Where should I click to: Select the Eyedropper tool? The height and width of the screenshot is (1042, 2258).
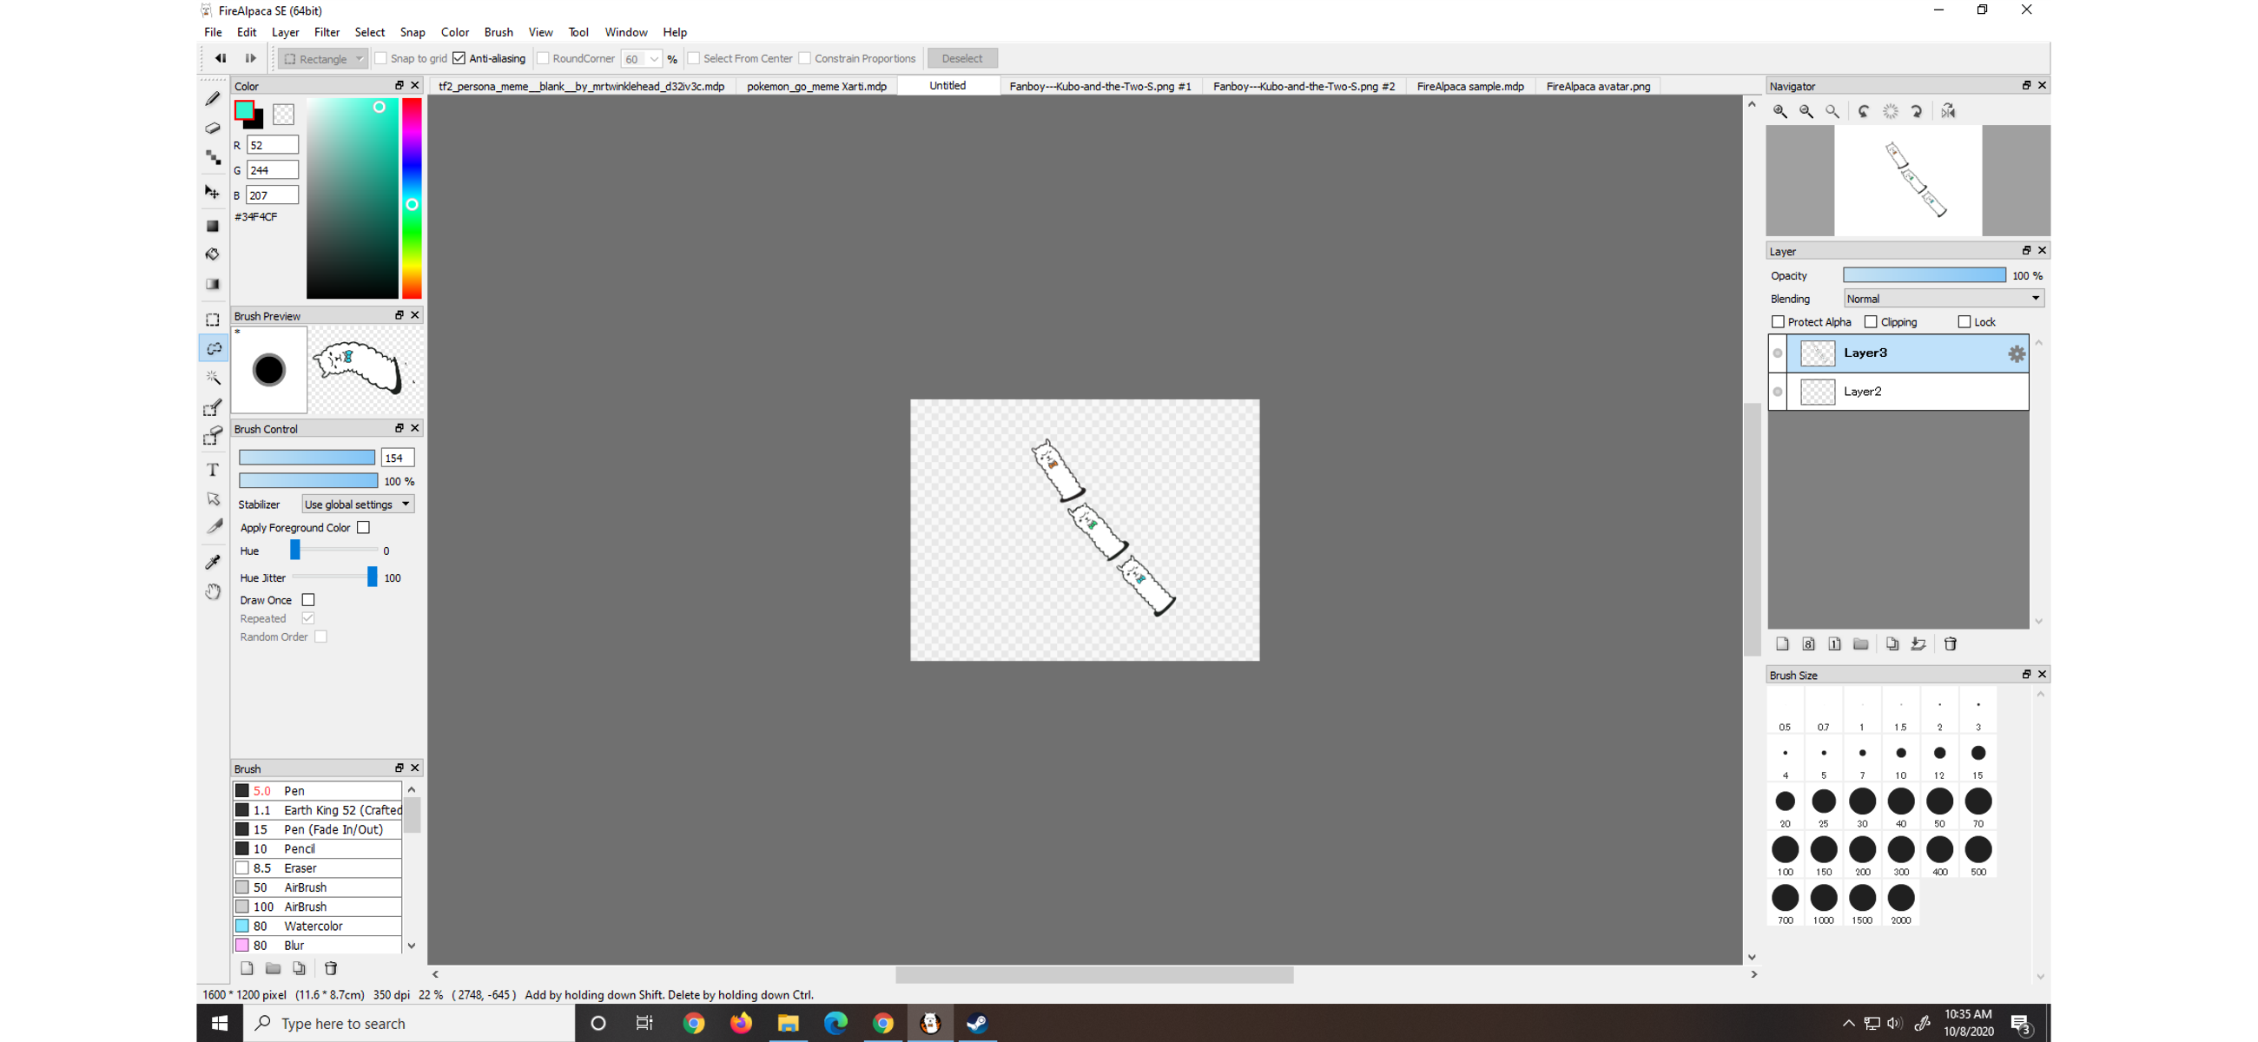click(212, 562)
